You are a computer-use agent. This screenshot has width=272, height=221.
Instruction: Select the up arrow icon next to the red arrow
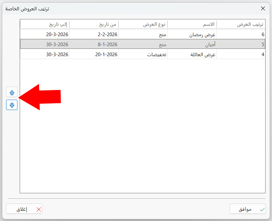click(x=12, y=92)
